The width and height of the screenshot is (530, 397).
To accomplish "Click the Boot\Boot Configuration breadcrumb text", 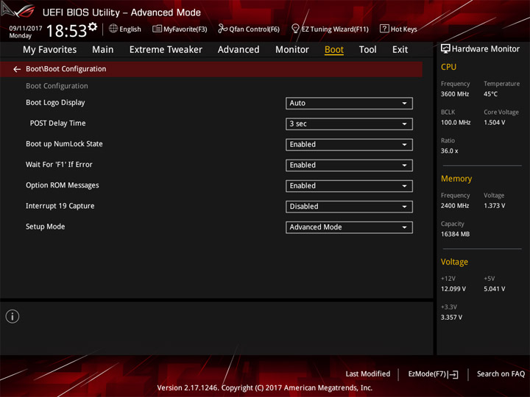I will (x=66, y=69).
